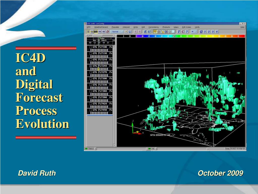This screenshot has width=258, height=194.
Task: Open the GFE menu
Action: tap(88, 27)
